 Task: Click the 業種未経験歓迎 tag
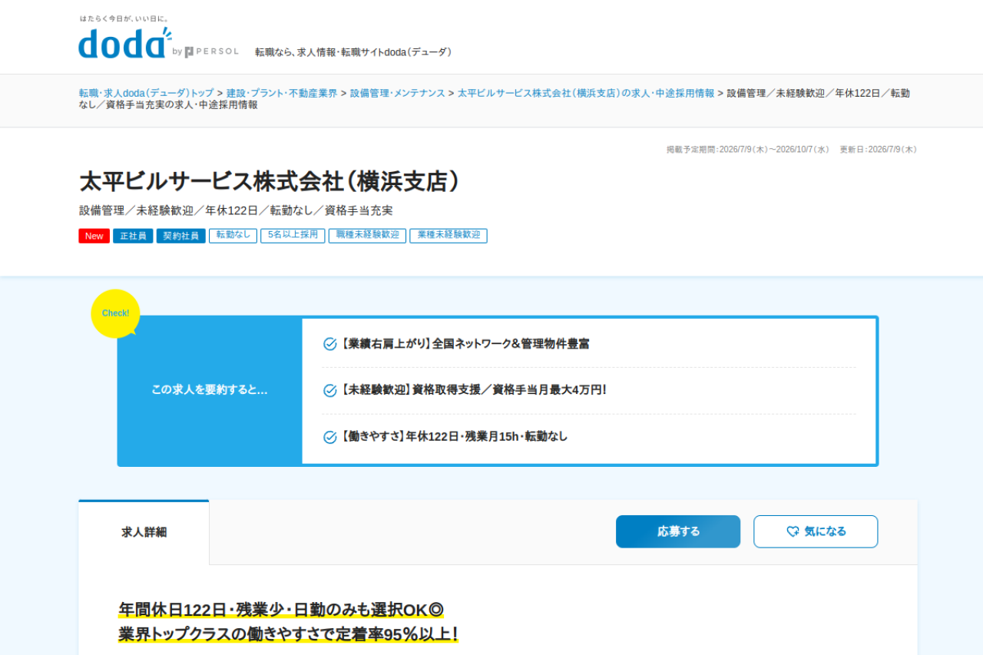point(448,236)
